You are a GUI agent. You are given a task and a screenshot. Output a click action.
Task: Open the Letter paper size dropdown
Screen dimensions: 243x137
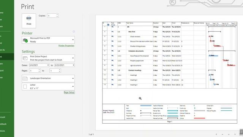click(48, 86)
